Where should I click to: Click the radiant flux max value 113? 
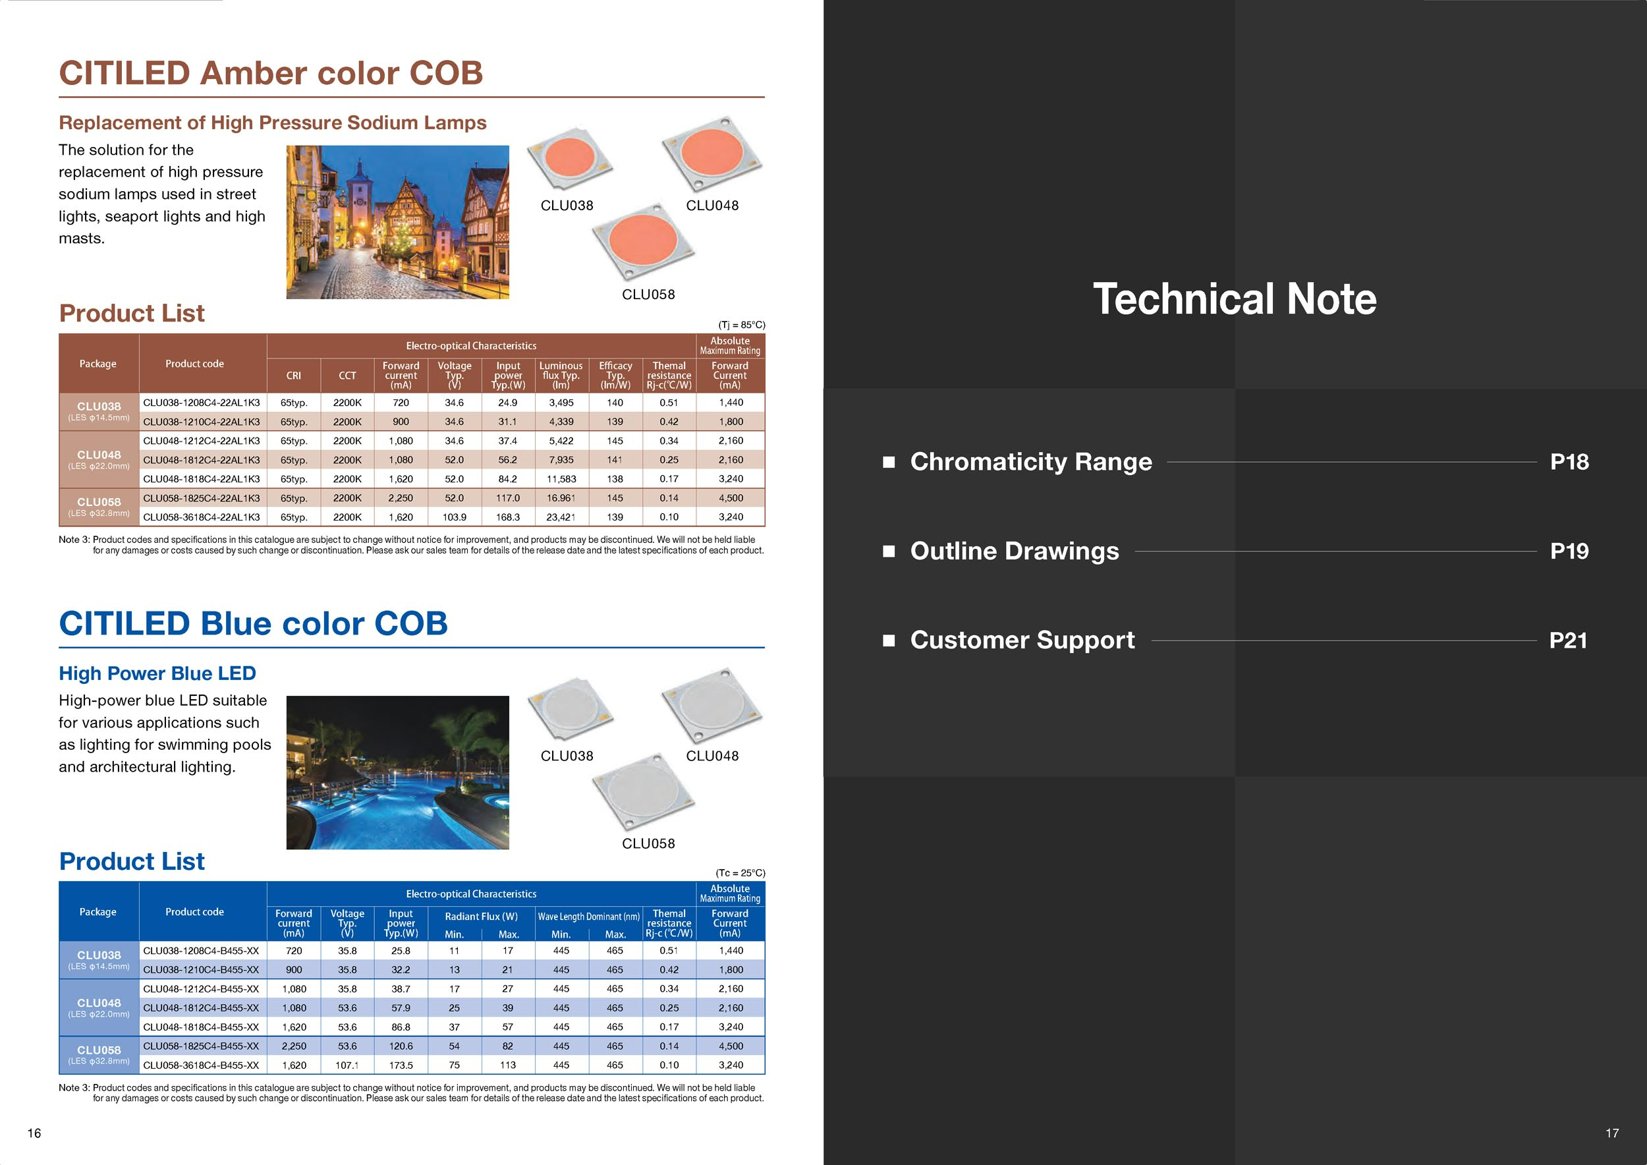click(x=508, y=1066)
